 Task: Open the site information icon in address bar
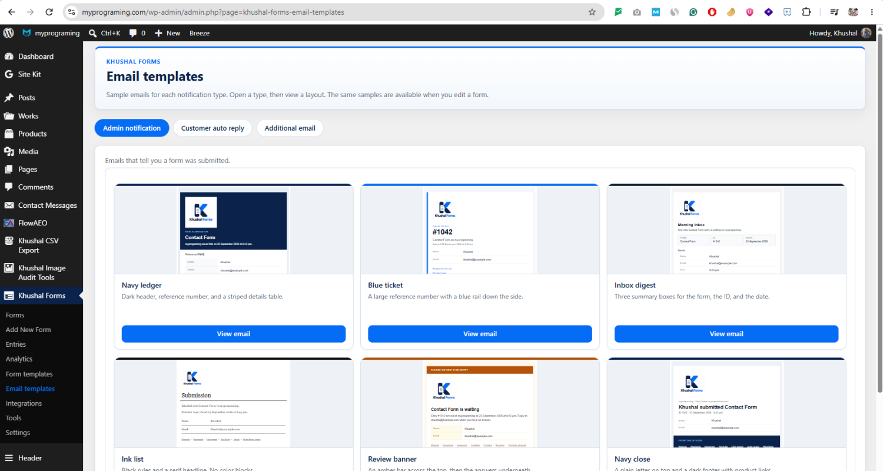(72, 12)
